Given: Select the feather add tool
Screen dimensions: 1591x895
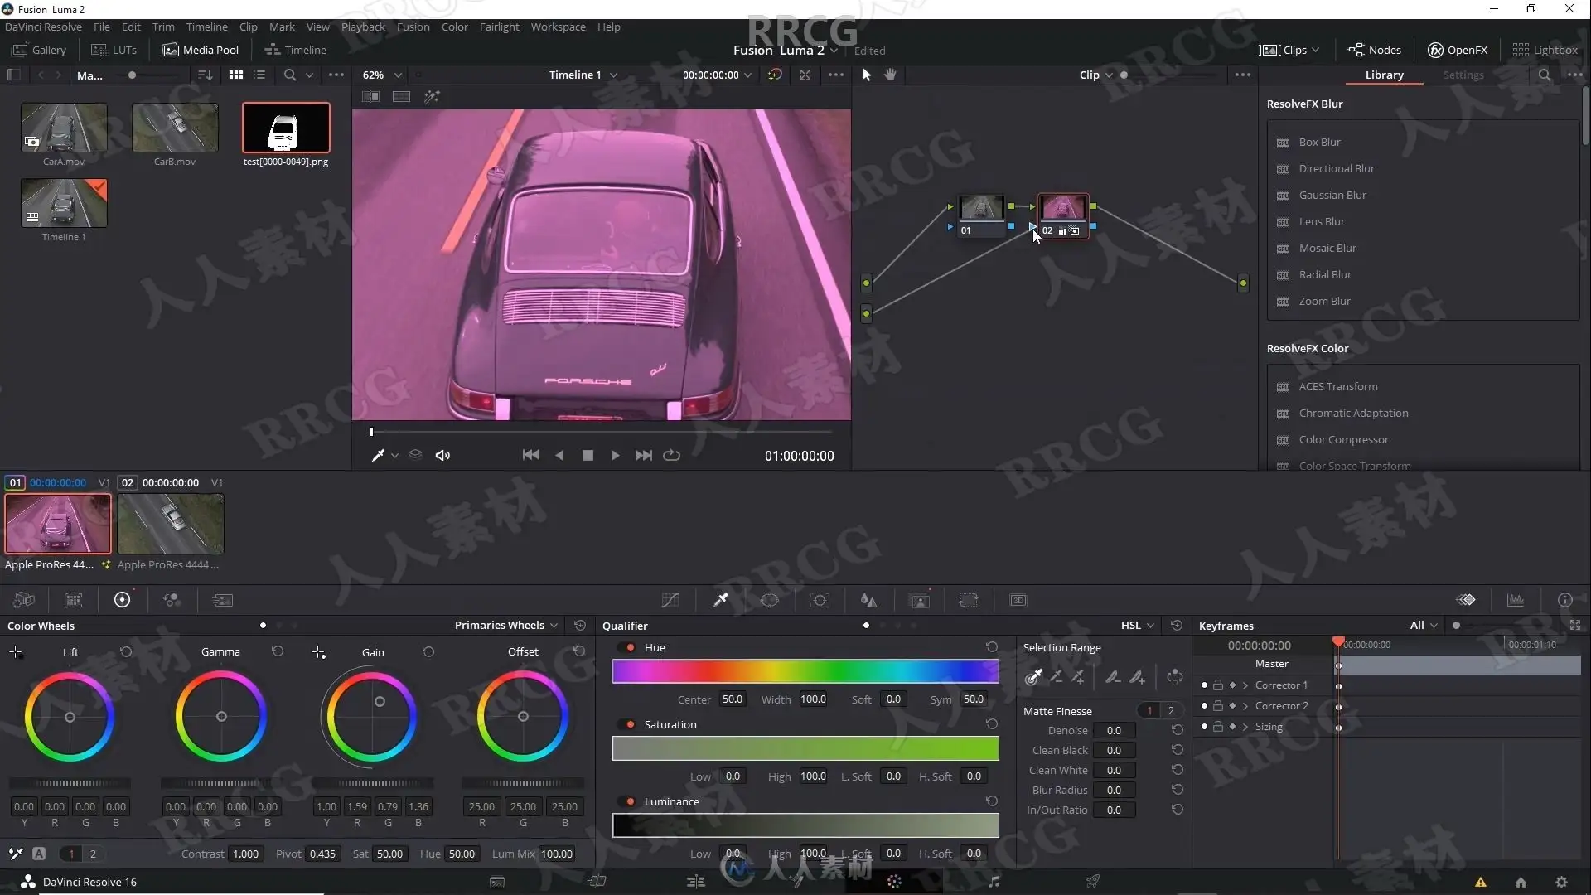Looking at the screenshot, I should click(1137, 677).
